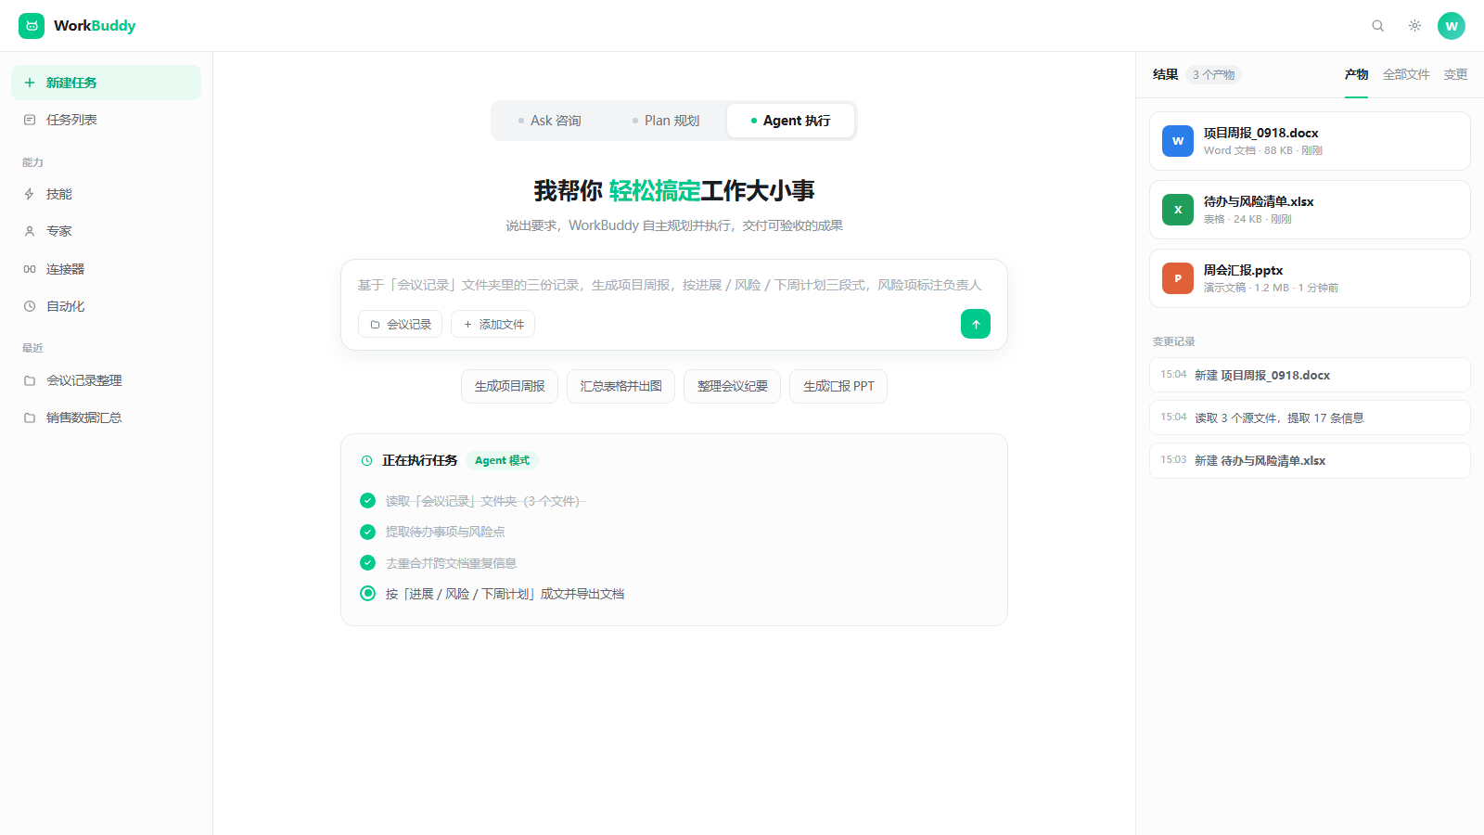Click the 会议记录 folder chip
This screenshot has width=1484, height=835.
pos(400,324)
